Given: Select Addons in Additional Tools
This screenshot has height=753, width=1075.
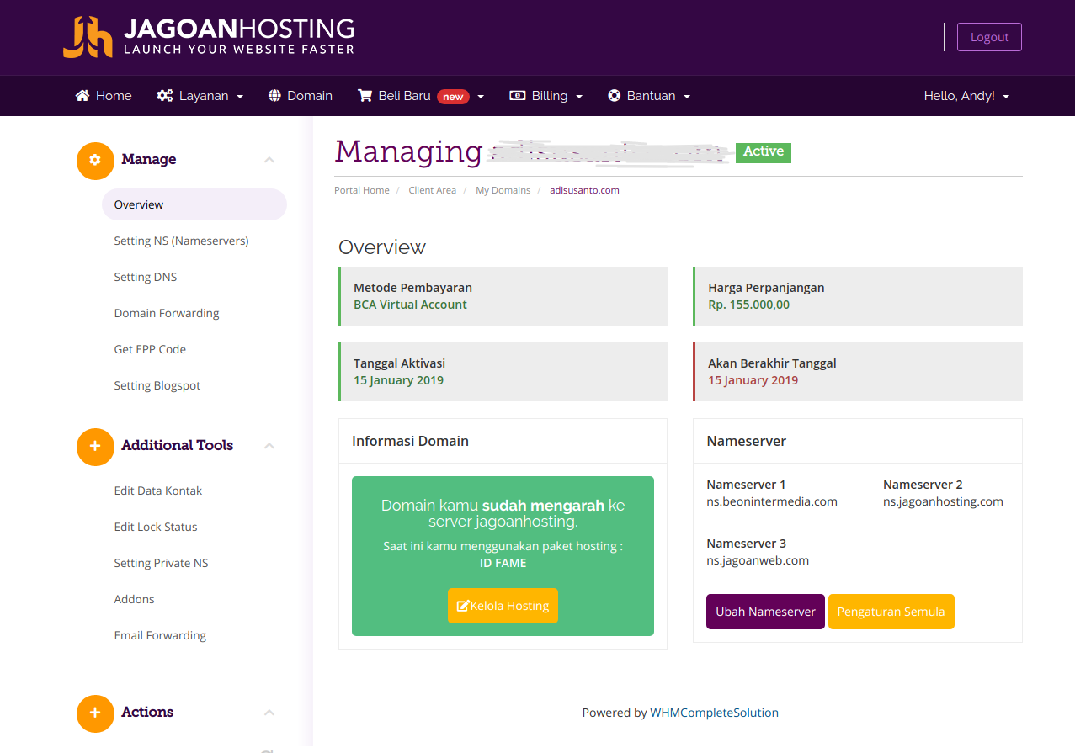Looking at the screenshot, I should 135,599.
